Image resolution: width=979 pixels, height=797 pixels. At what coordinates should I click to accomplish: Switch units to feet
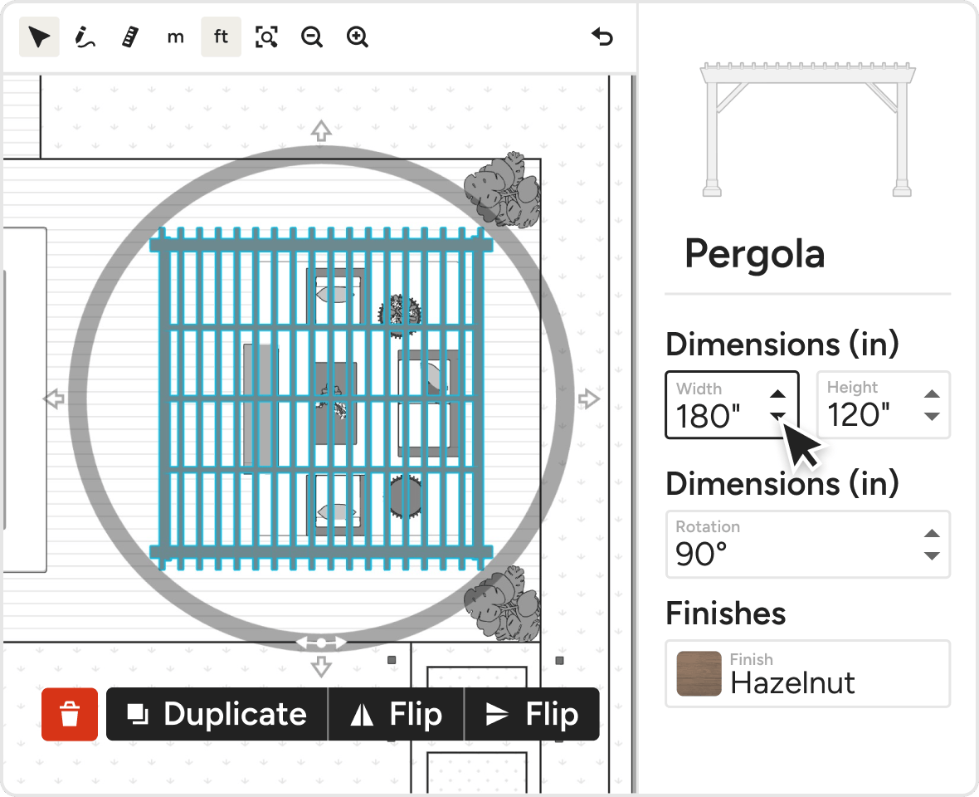pos(221,37)
